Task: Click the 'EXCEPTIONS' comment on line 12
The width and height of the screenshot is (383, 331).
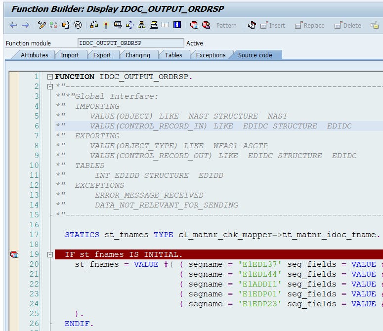Action: pos(100,185)
